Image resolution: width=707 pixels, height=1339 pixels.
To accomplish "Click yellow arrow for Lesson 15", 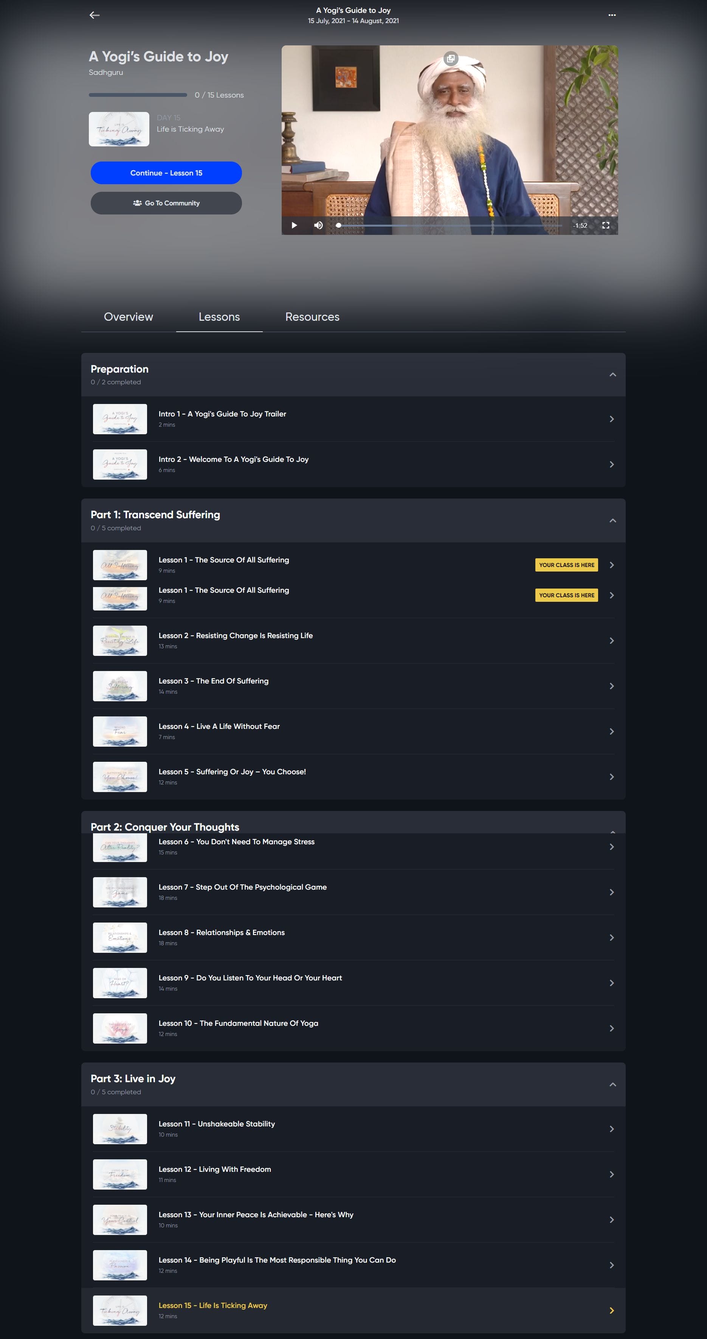I will [x=611, y=1310].
